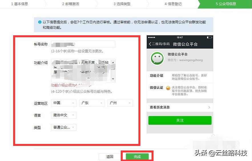Screen dimensions: 252x161
Task: Click the blue info icon in notice
Action: 40,22
